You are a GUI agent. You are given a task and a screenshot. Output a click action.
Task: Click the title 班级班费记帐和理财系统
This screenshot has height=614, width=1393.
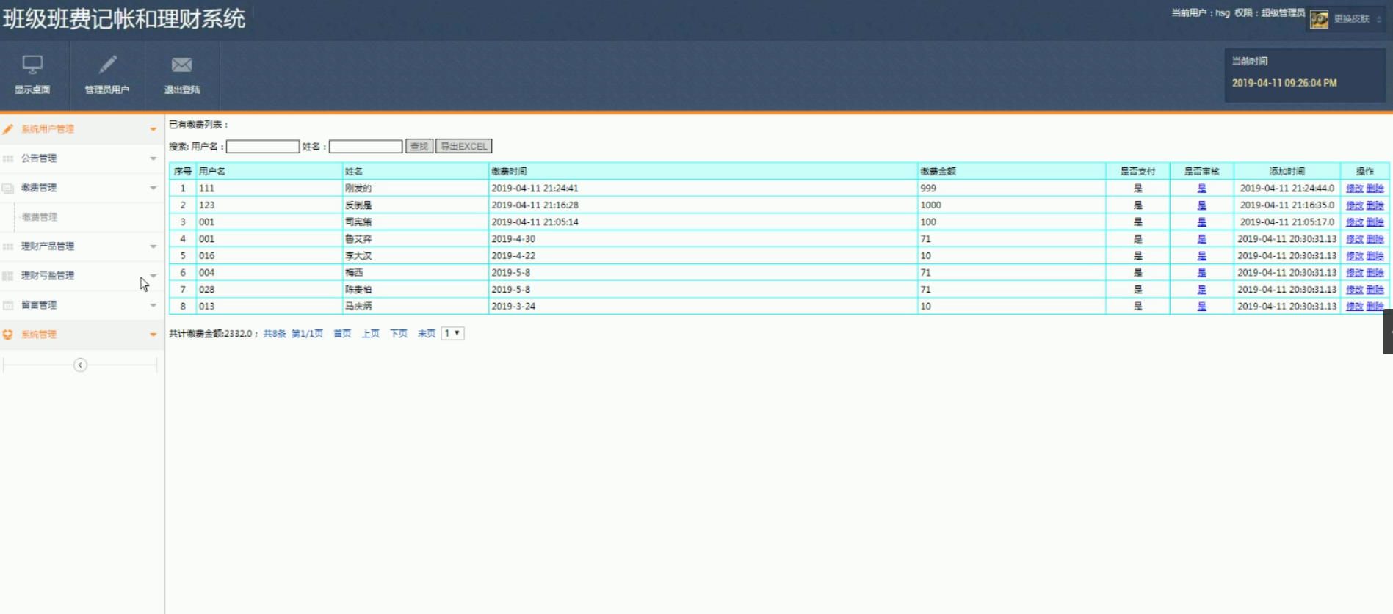124,19
